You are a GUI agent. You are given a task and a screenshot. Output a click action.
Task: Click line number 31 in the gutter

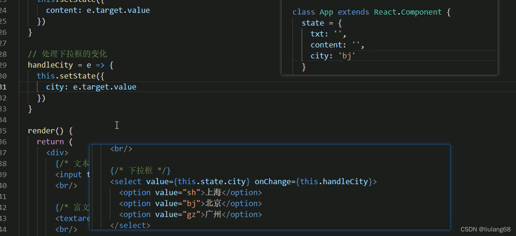(x=3, y=87)
